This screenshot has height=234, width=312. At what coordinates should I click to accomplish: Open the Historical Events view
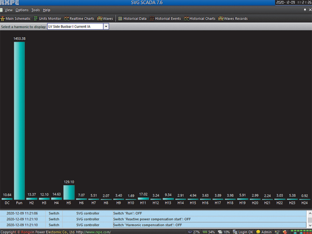(165, 18)
